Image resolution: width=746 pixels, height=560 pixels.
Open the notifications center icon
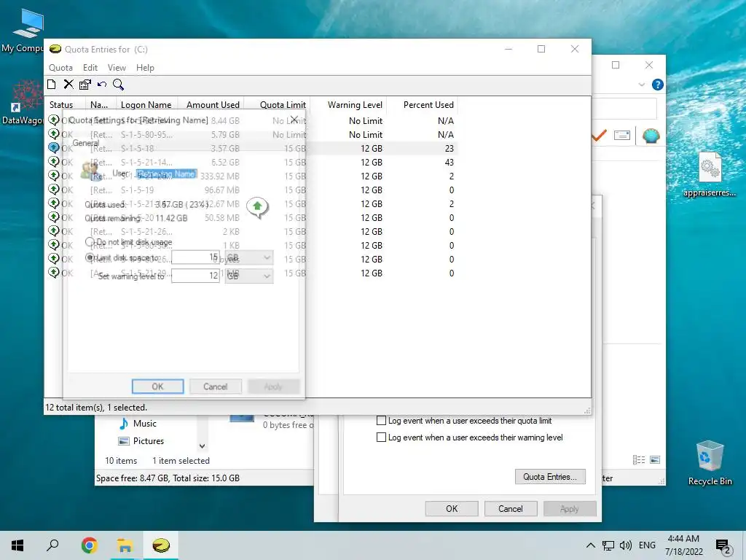(723, 545)
